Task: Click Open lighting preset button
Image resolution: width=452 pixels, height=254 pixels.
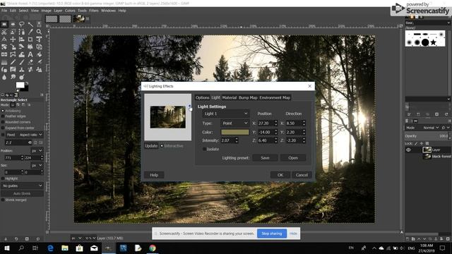Action: (x=293, y=158)
